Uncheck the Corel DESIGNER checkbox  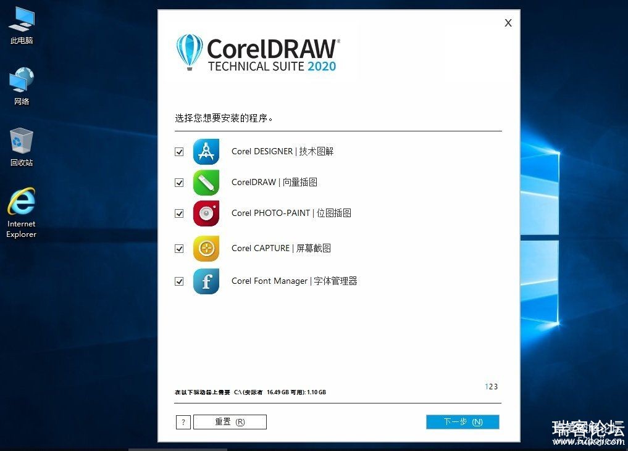coord(179,152)
